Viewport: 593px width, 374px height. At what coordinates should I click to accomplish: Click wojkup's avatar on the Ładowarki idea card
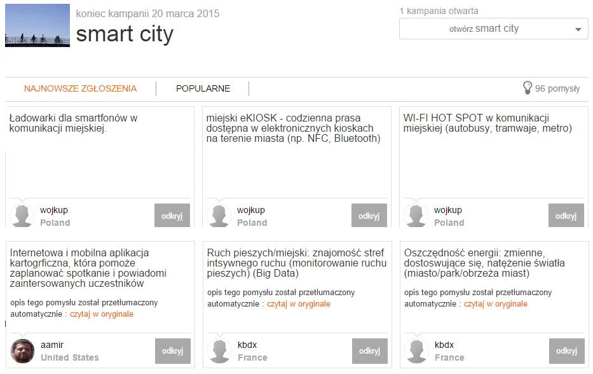point(22,216)
